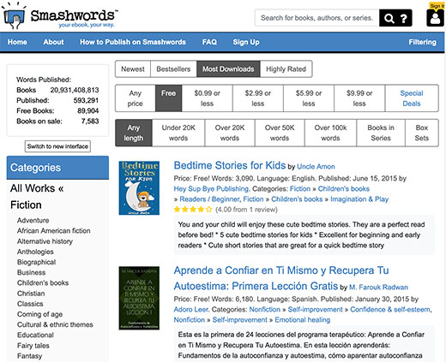The height and width of the screenshot is (362, 446).
Task: Open the Fantasy category
Action: [29, 356]
